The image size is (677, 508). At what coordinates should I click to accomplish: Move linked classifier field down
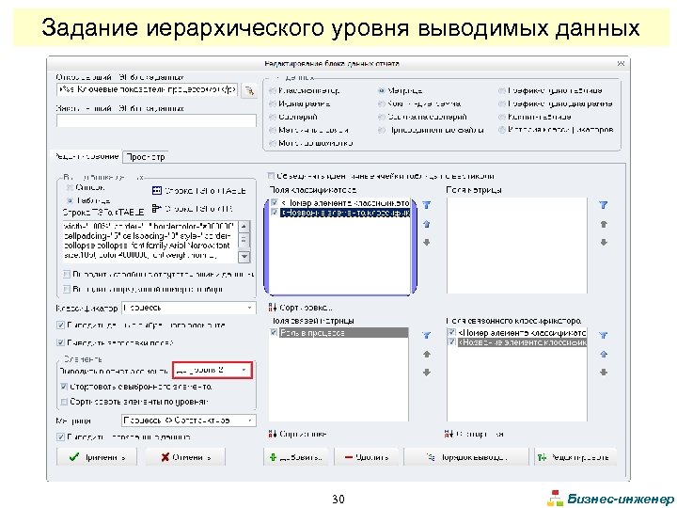pos(604,373)
